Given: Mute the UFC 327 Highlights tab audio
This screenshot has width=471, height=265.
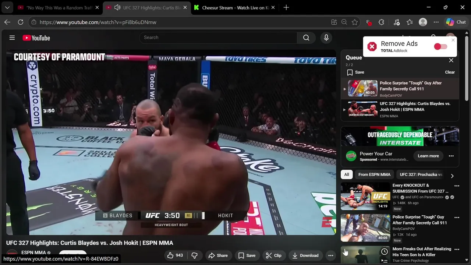Looking at the screenshot, I should (117, 8).
